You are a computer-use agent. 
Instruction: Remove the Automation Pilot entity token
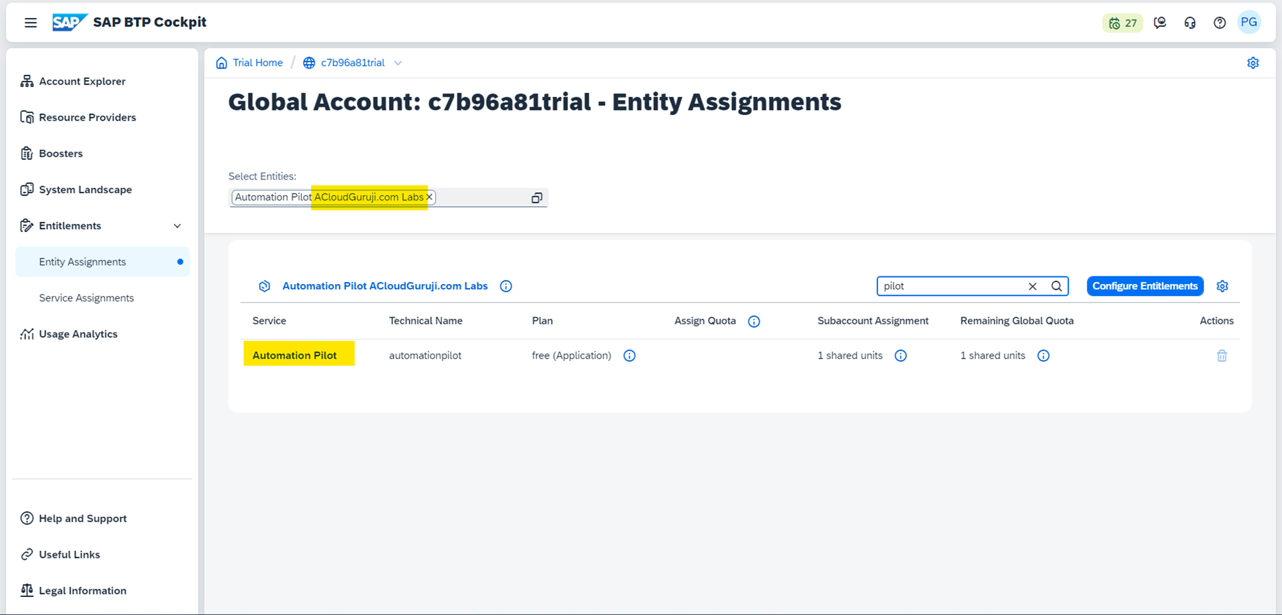429,197
